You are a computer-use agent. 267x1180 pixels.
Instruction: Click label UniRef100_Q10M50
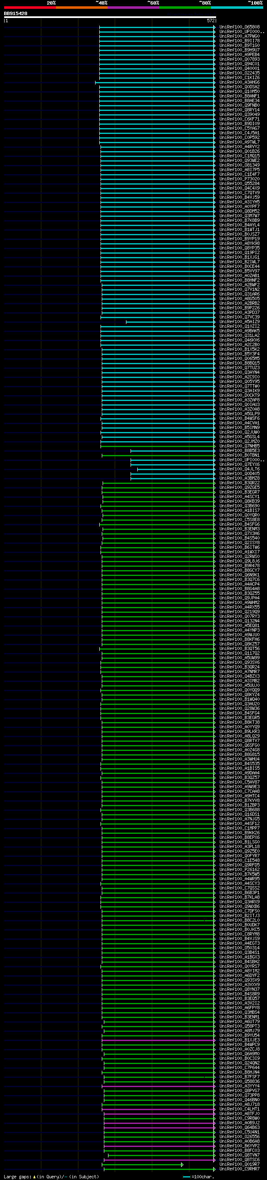click(239, 92)
